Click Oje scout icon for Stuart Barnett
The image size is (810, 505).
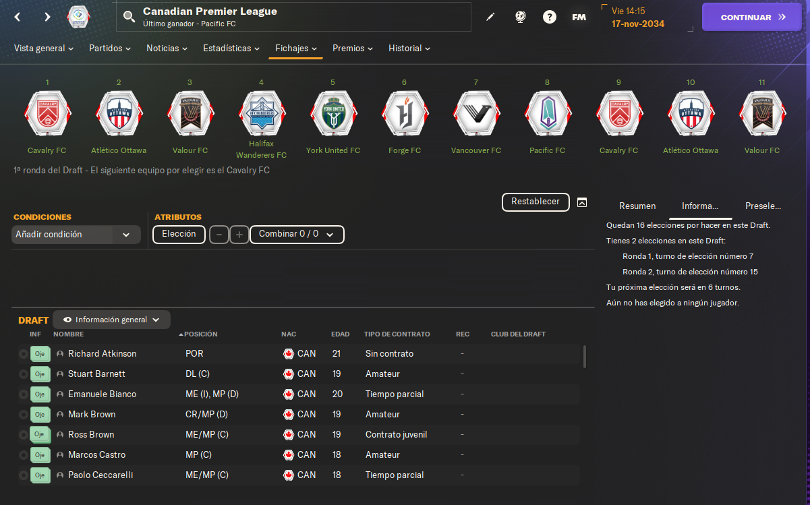click(40, 374)
